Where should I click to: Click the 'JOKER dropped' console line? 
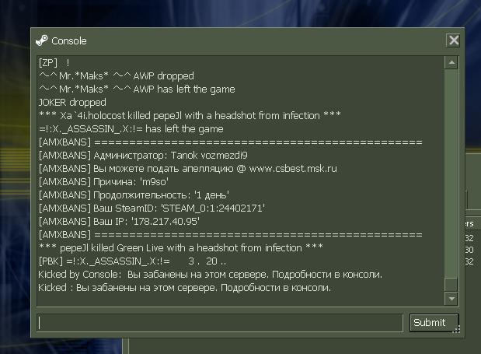coord(72,102)
